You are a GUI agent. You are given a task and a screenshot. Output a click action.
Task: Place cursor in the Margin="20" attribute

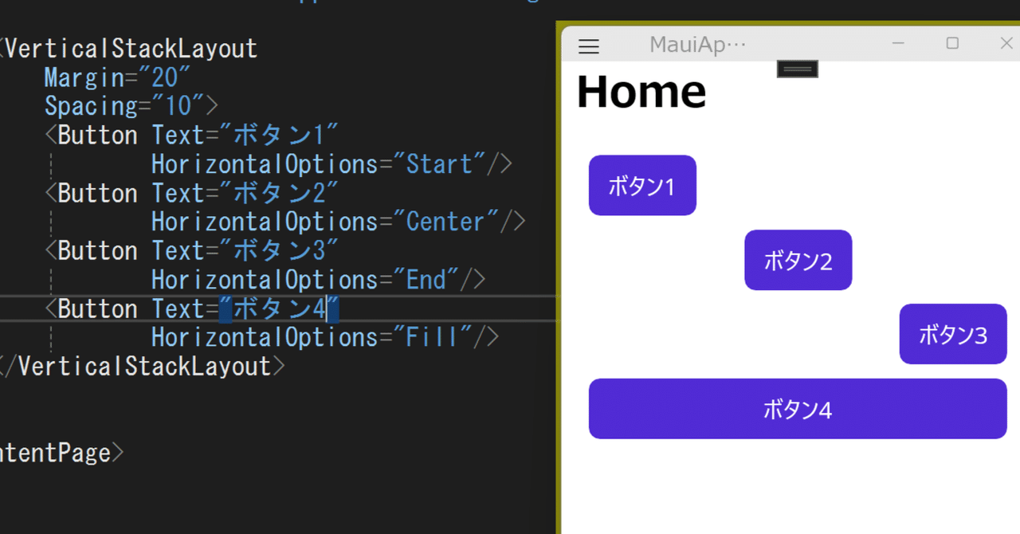(x=116, y=77)
